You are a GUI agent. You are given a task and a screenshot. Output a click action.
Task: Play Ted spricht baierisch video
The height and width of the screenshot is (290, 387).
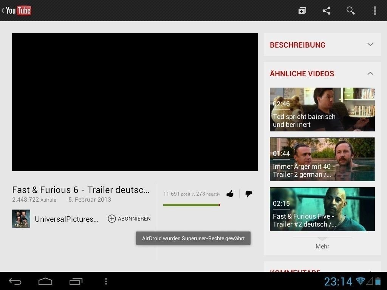(322, 110)
